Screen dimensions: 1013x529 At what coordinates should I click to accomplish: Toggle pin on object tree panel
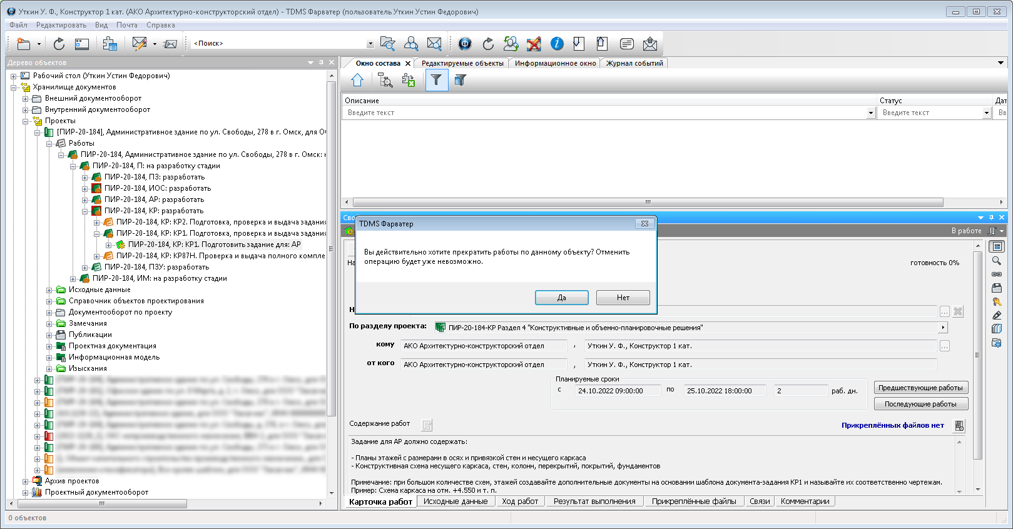pyautogui.click(x=321, y=63)
